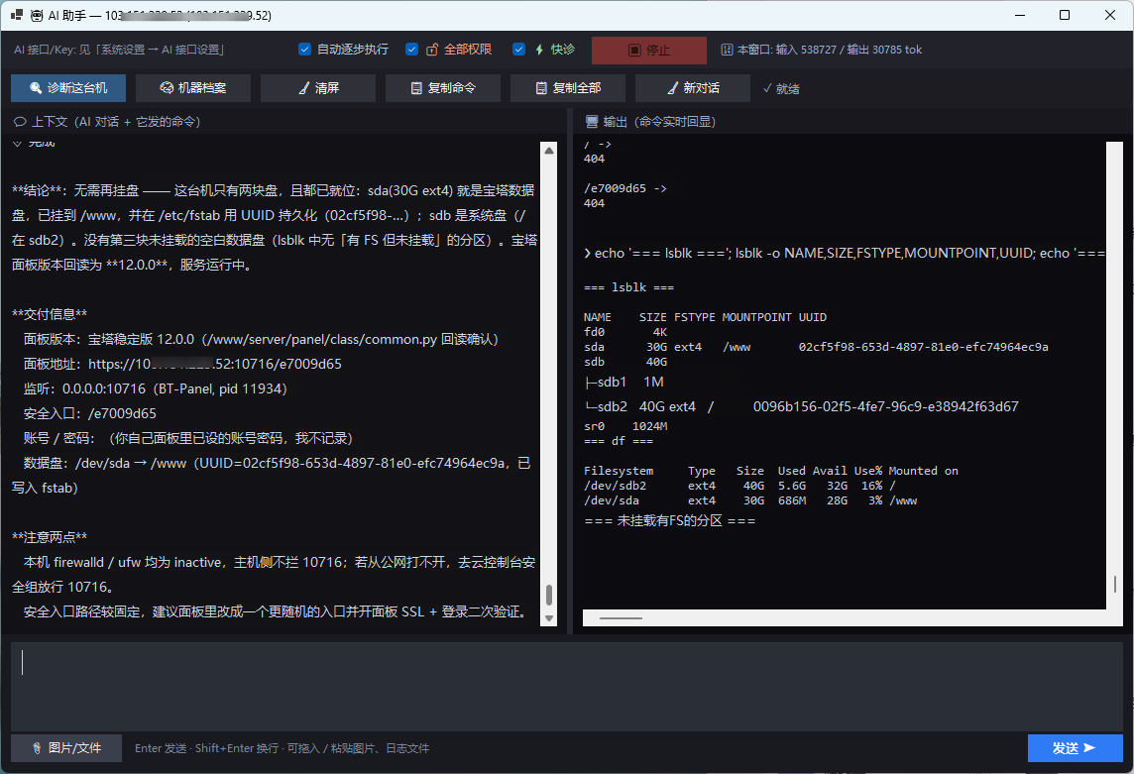1134x774 pixels.
Task: Send the message with 发送
Action: pyautogui.click(x=1075, y=748)
